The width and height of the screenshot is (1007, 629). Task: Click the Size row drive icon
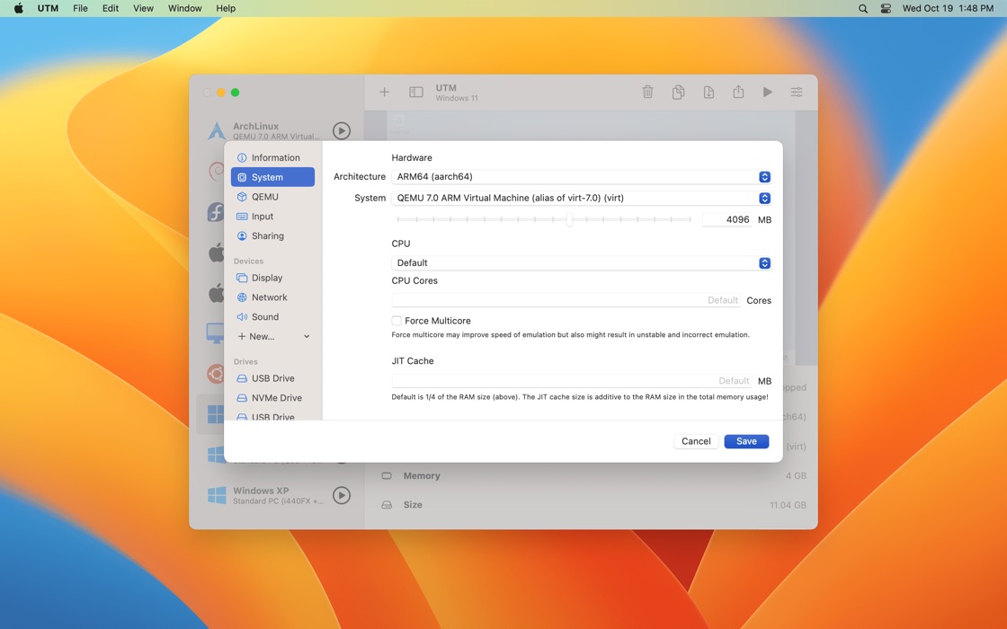(x=387, y=504)
